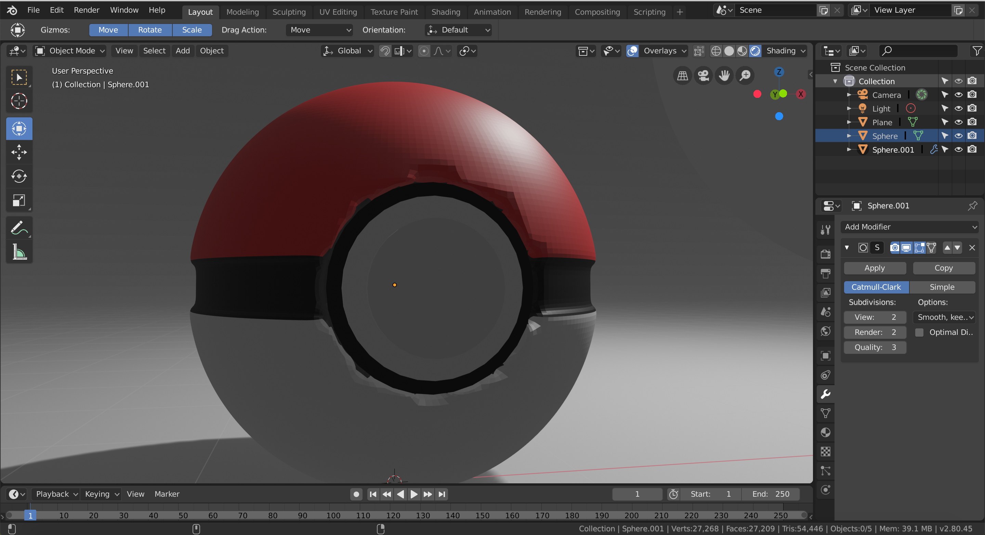The image size is (985, 535).
Task: Click the View subdivisions value field
Action: tap(875, 317)
